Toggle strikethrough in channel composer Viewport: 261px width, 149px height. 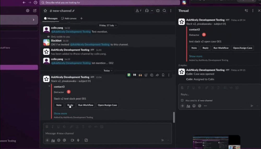pyautogui.click(x=64, y=127)
